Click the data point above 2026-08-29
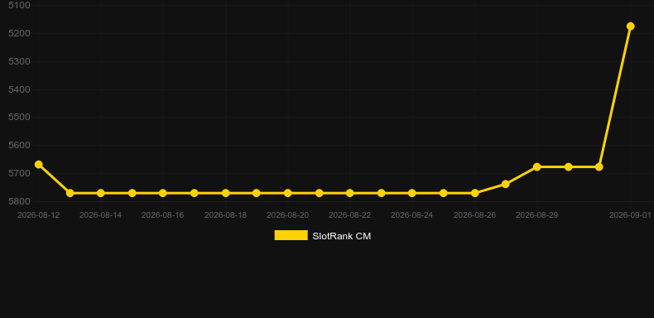Screen dimensions: 654x318 click(536, 167)
